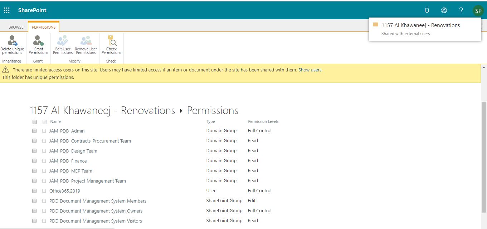Image resolution: width=487 pixels, height=229 pixels.
Task: Click Read cell for JAM_PDD_Finance
Action: tap(253, 161)
